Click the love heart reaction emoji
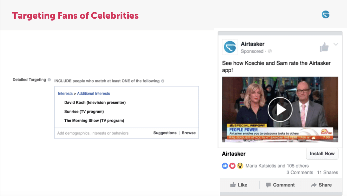 [x=232, y=166]
